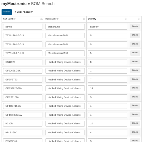Edit the CS115W part number field
The height and width of the screenshot is (142, 143).
point(23,62)
